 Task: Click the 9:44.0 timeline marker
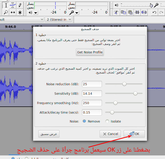(x=10, y=27)
